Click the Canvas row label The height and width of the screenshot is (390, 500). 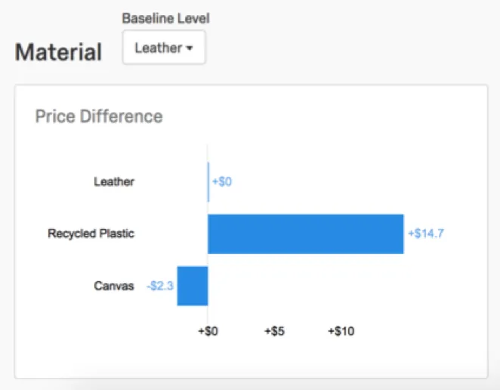tap(113, 286)
